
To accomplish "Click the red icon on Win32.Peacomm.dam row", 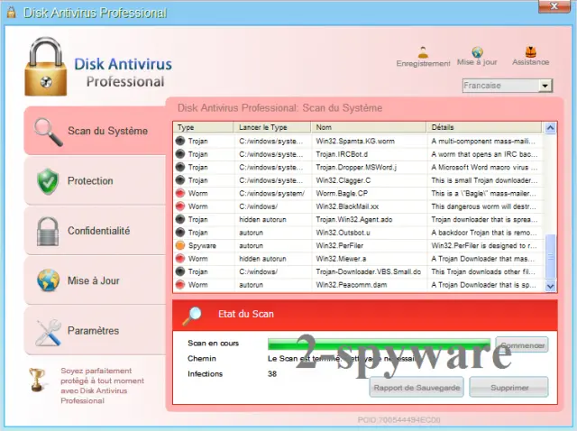I will [x=180, y=285].
